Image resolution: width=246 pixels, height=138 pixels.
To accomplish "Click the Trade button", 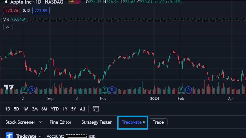I will point(158,122).
